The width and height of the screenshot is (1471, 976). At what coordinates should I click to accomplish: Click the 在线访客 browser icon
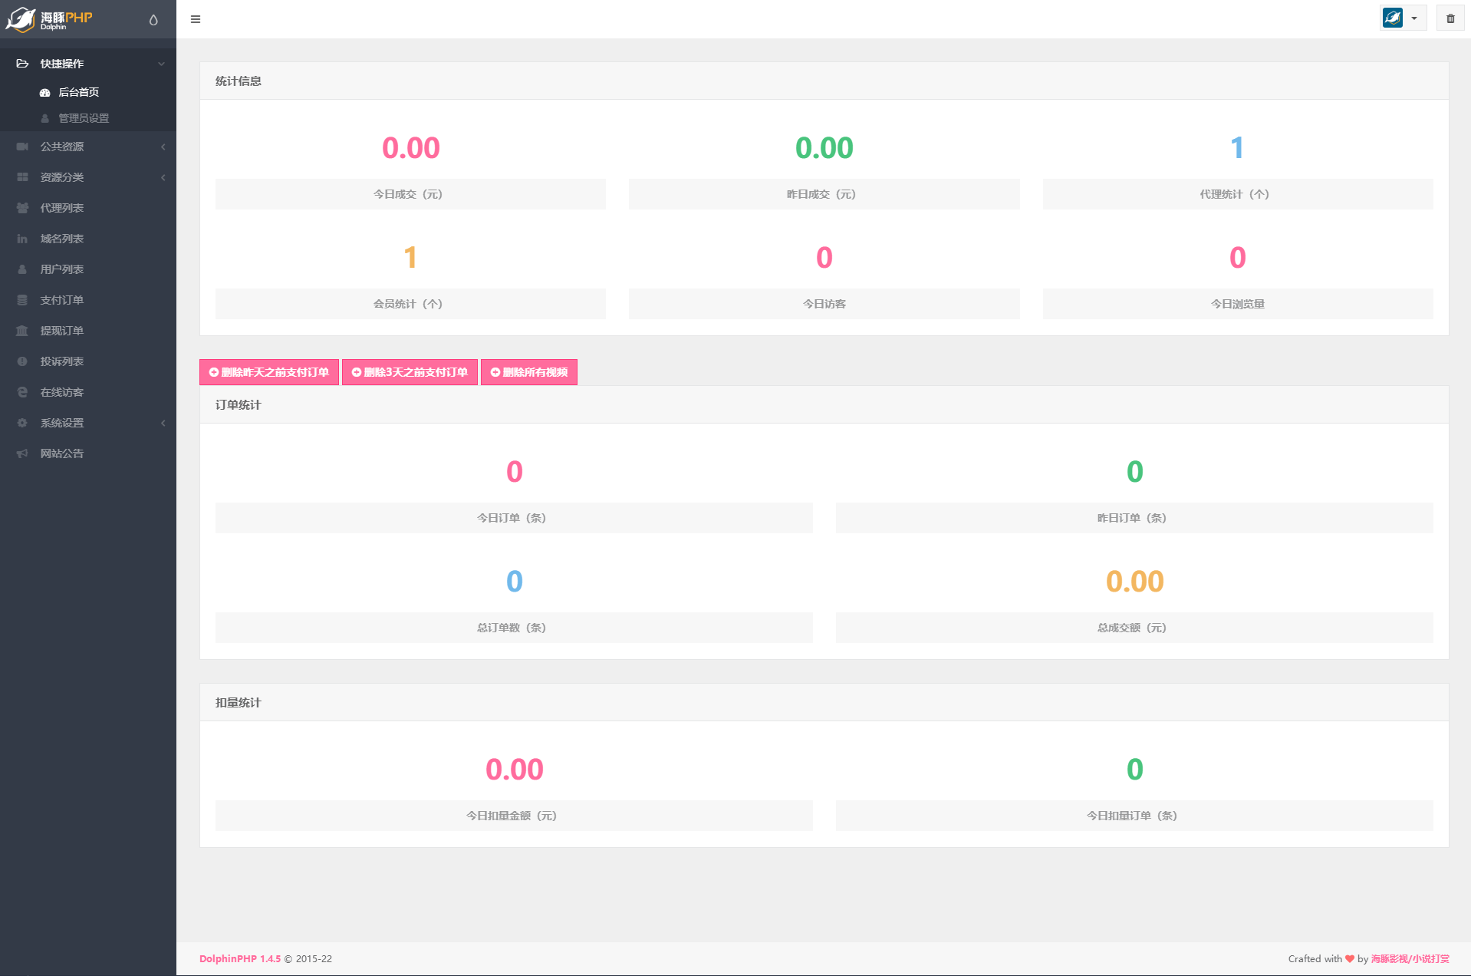tap(22, 392)
